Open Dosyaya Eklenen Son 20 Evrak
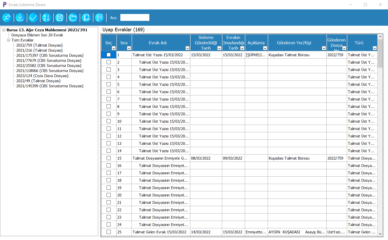388x240 pixels. [37, 35]
